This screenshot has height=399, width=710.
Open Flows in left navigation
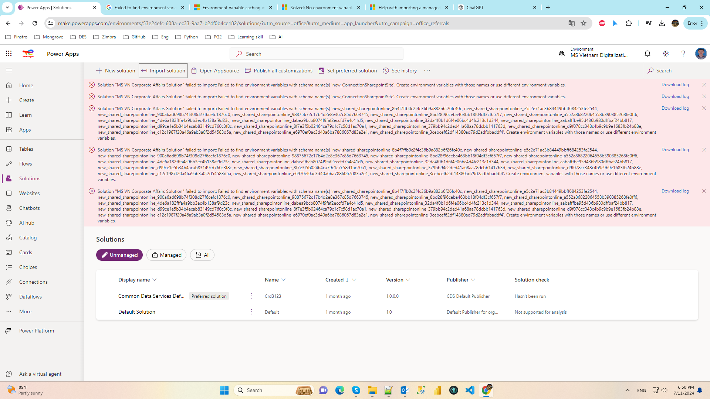[x=42, y=164]
